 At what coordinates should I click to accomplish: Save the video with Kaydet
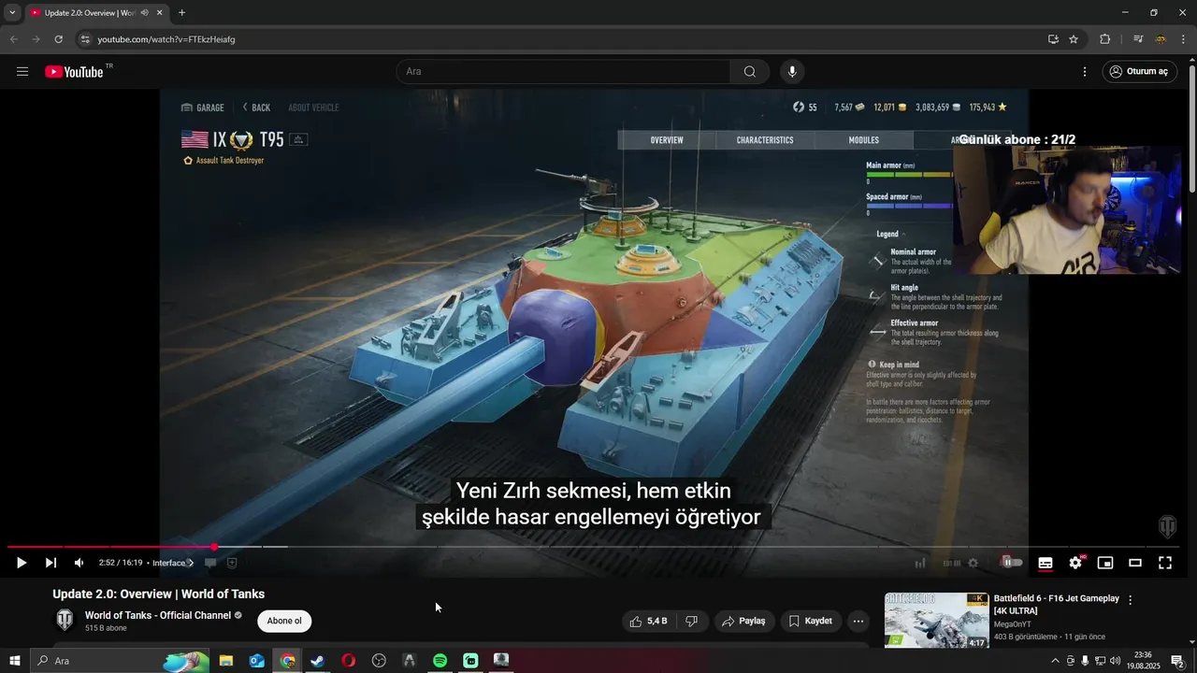click(x=810, y=621)
